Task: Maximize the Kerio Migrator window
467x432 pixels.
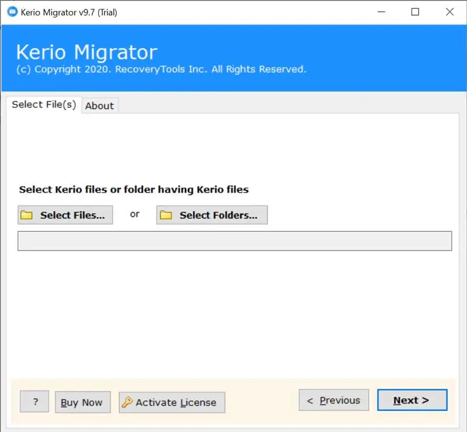Action: coord(415,12)
